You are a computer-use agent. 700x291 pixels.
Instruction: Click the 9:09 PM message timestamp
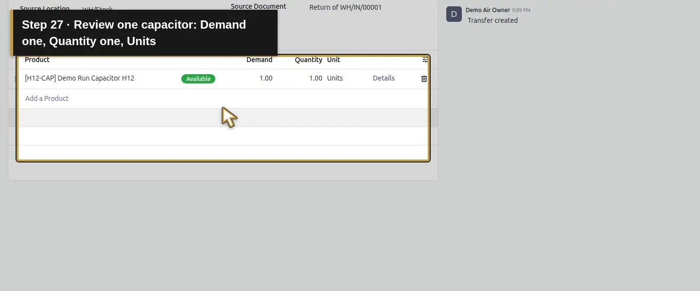click(521, 10)
